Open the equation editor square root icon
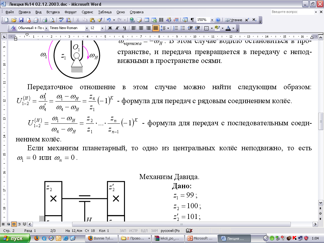 click(176, 20)
